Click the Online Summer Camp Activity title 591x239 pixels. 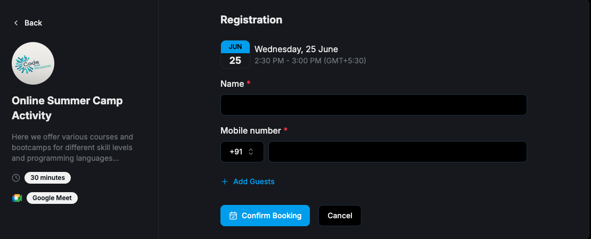point(67,108)
